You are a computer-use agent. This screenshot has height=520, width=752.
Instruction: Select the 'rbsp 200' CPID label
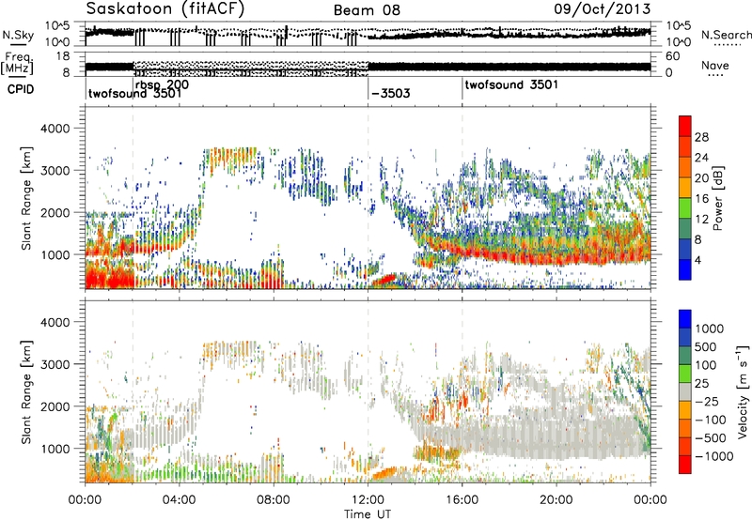(x=162, y=84)
